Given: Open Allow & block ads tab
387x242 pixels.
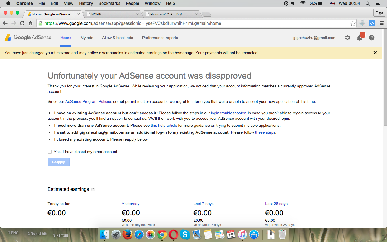Looking at the screenshot, I should pyautogui.click(x=118, y=38).
